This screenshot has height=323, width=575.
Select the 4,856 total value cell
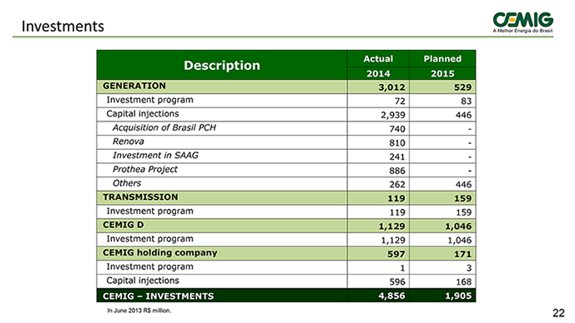(378, 296)
